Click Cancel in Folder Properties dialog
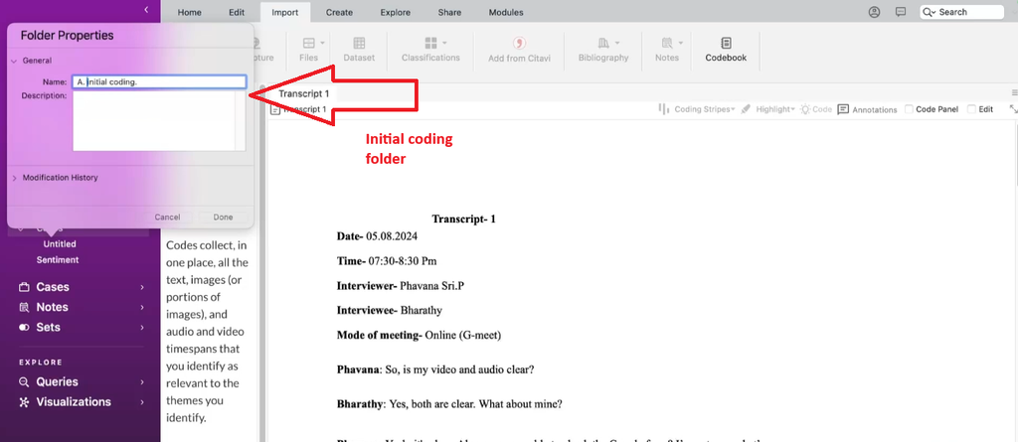The image size is (1018, 442). (167, 218)
